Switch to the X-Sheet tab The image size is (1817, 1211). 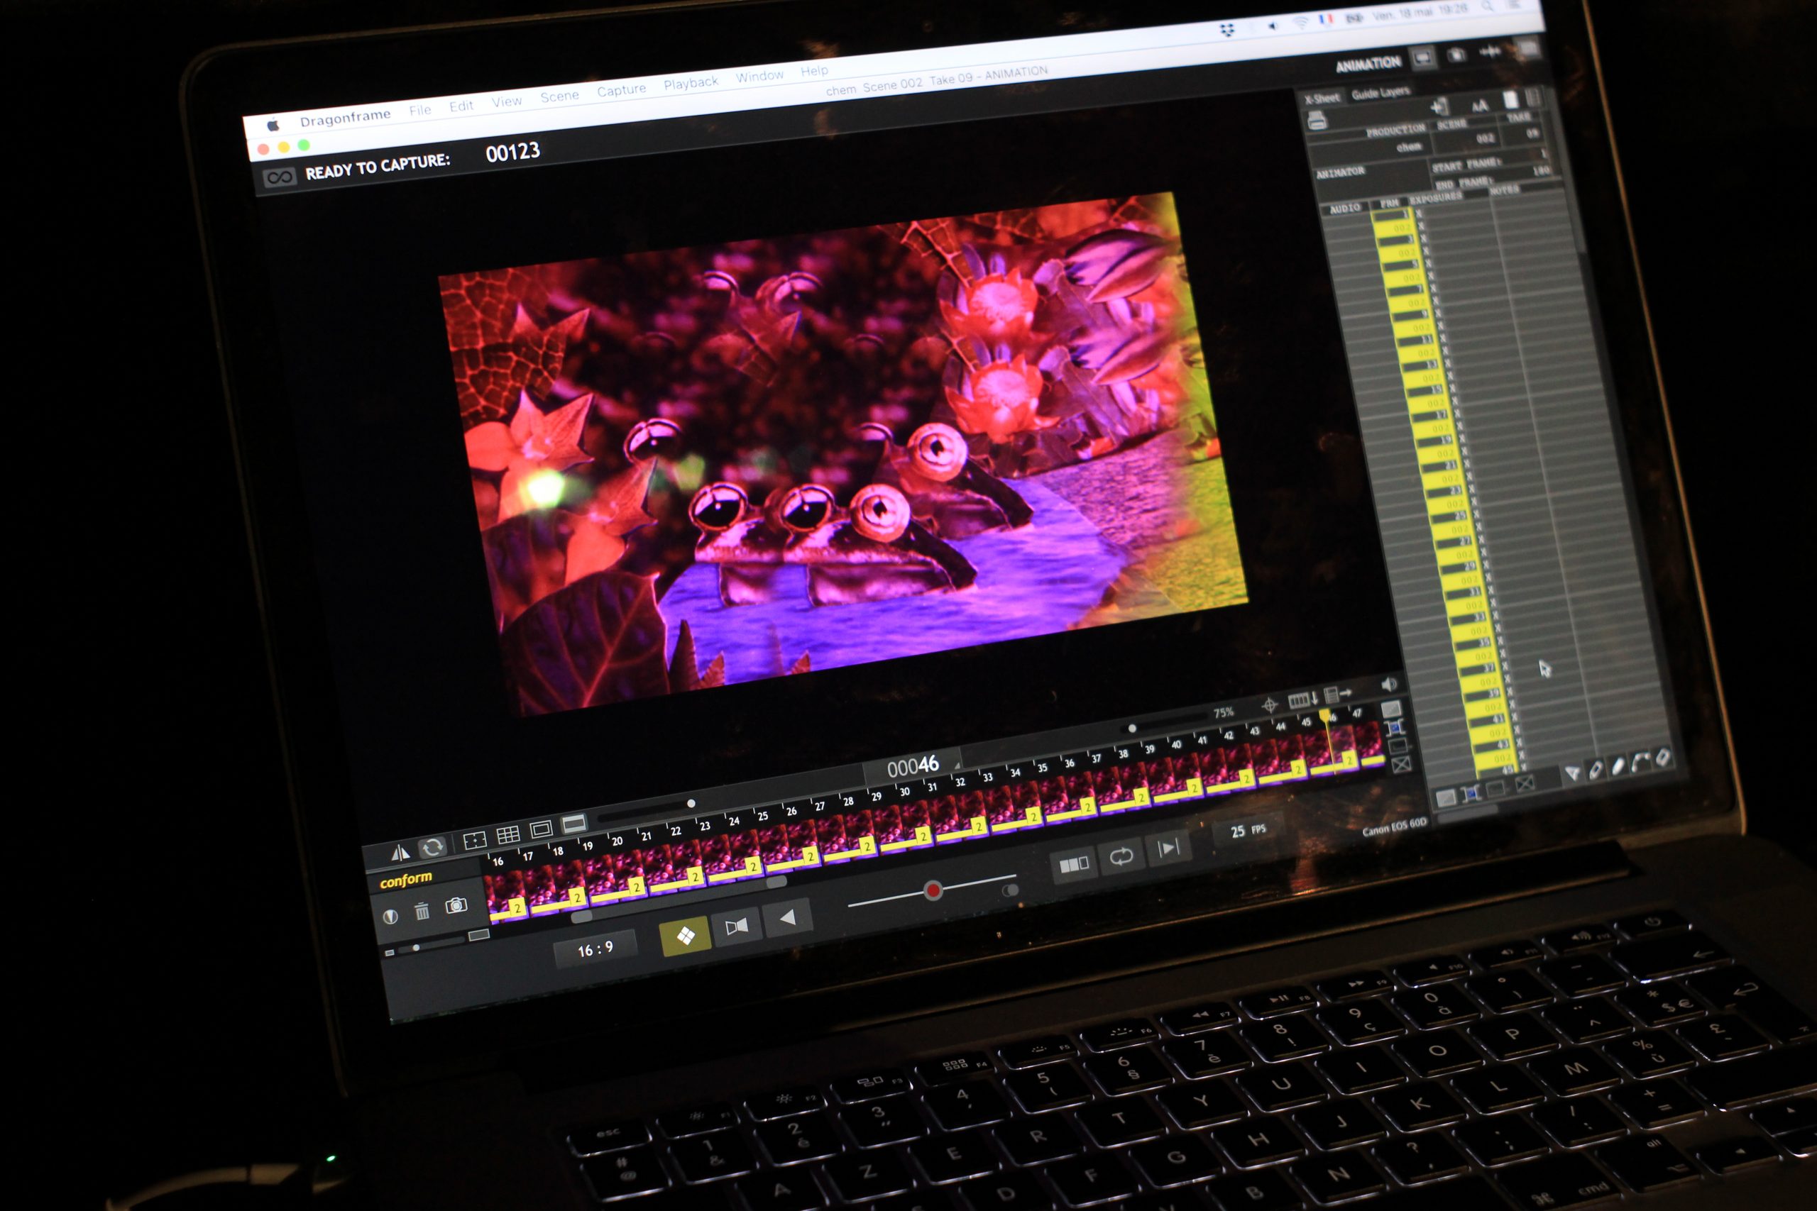click(x=1322, y=98)
